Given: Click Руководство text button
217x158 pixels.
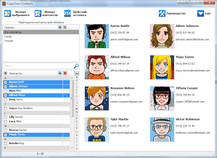Looking at the screenshot, I should (x=176, y=13).
